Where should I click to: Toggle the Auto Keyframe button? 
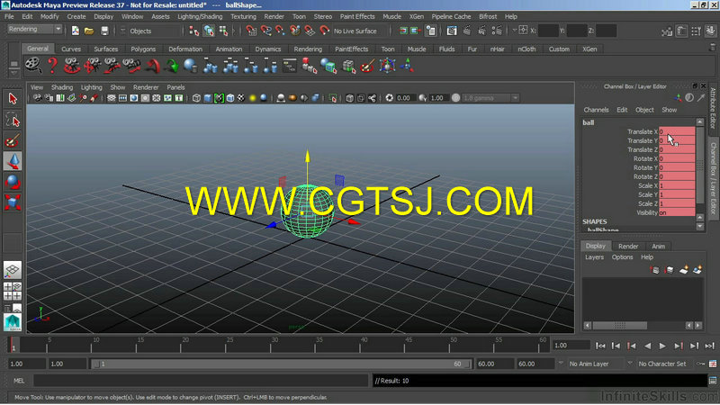click(x=701, y=364)
